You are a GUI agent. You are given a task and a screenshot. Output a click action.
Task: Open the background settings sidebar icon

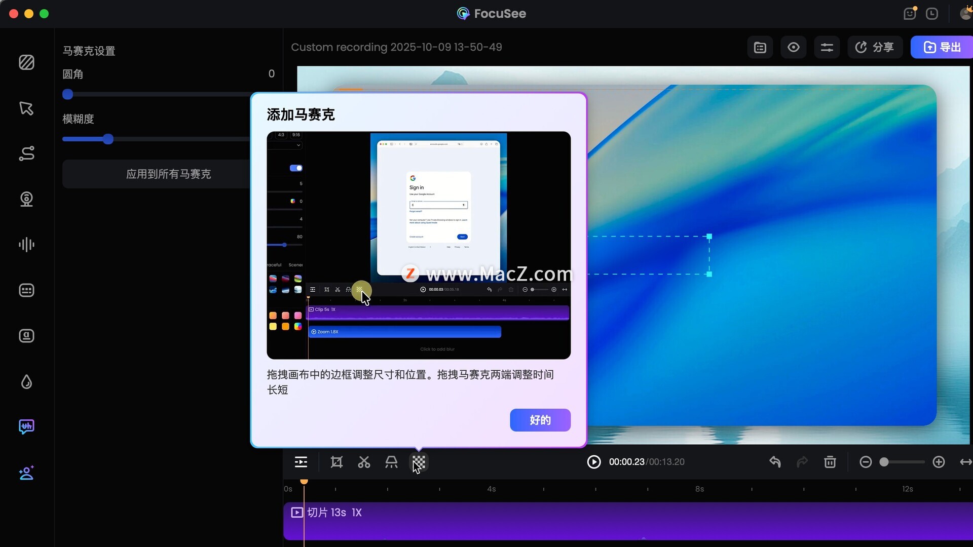pyautogui.click(x=26, y=62)
